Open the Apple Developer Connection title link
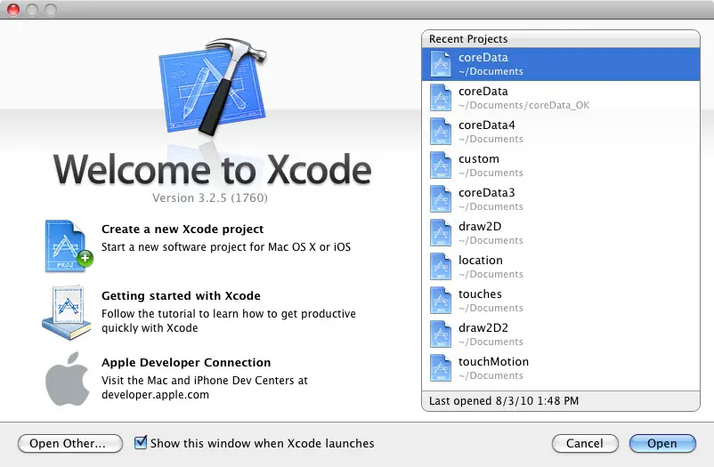The image size is (714, 467). pyautogui.click(x=185, y=363)
